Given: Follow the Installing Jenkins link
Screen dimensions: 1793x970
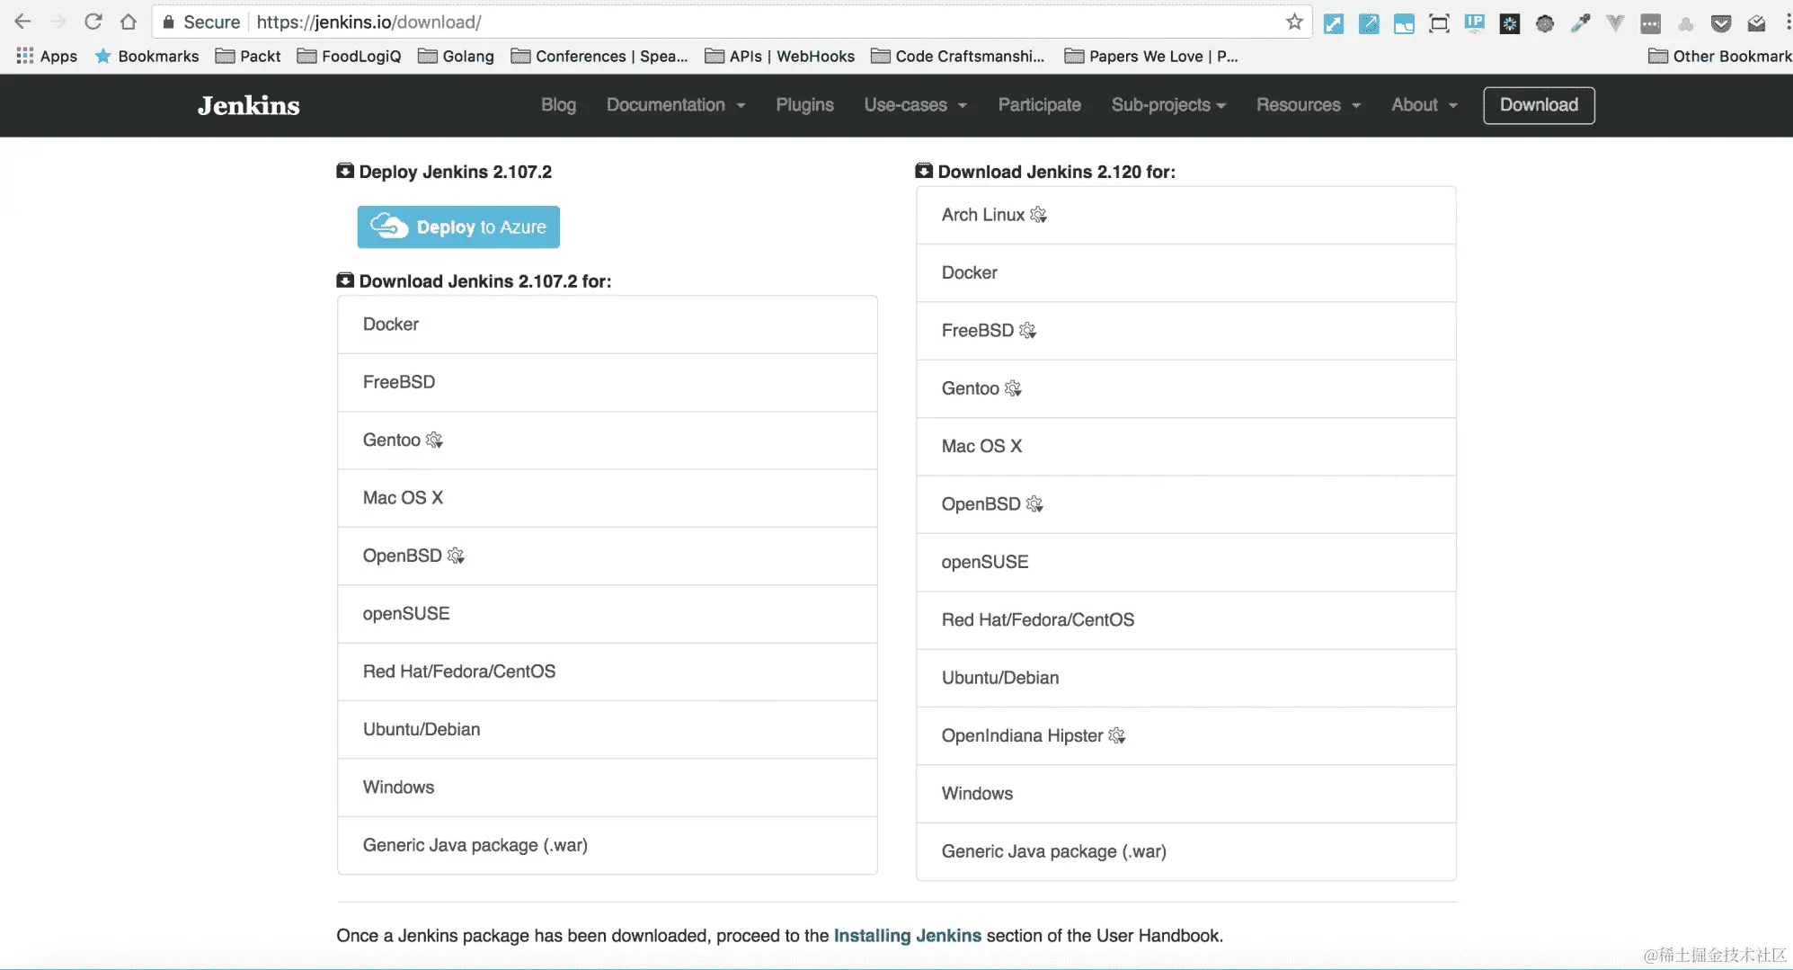Looking at the screenshot, I should tap(907, 936).
